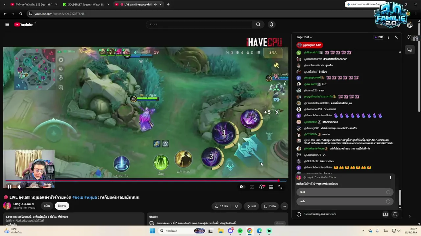Open the player settings gear

[x=261, y=187]
